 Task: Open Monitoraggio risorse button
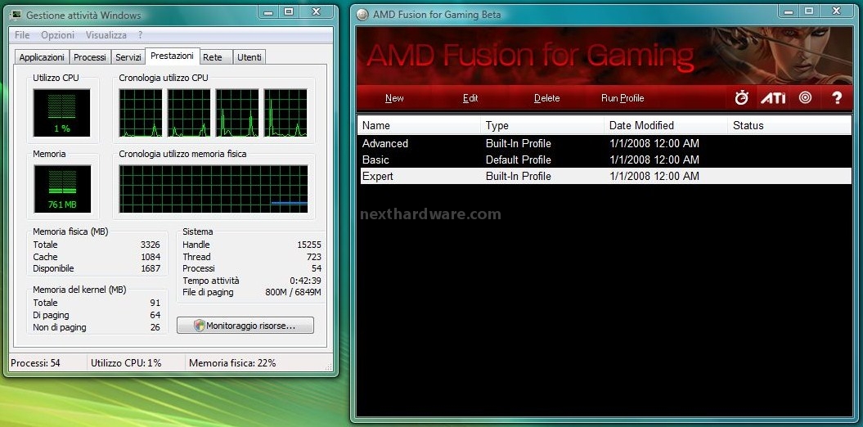point(245,326)
